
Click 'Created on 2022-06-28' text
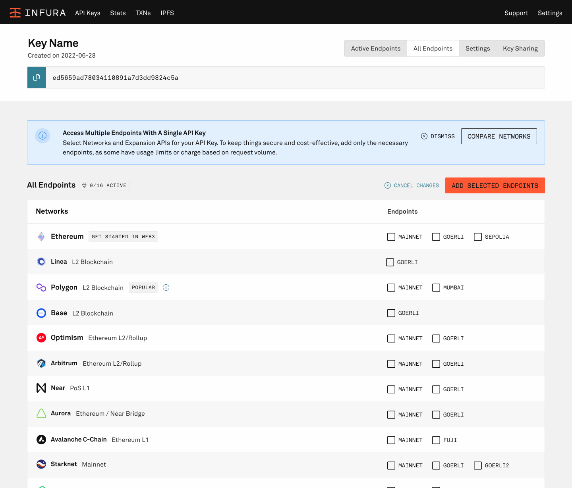tap(62, 56)
